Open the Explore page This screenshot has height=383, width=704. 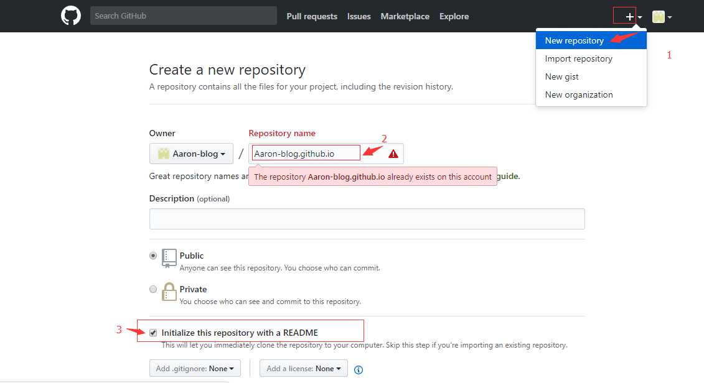(454, 16)
